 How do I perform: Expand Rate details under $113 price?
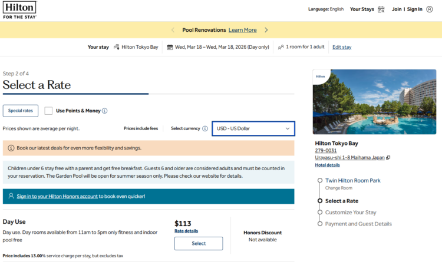186,231
